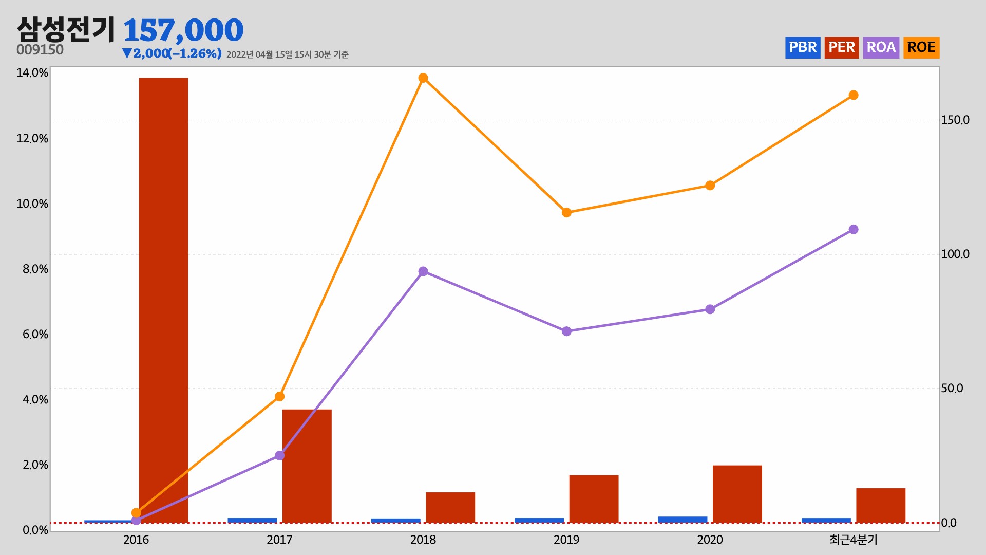Click the stock code 009150
The height and width of the screenshot is (555, 986).
(x=40, y=50)
